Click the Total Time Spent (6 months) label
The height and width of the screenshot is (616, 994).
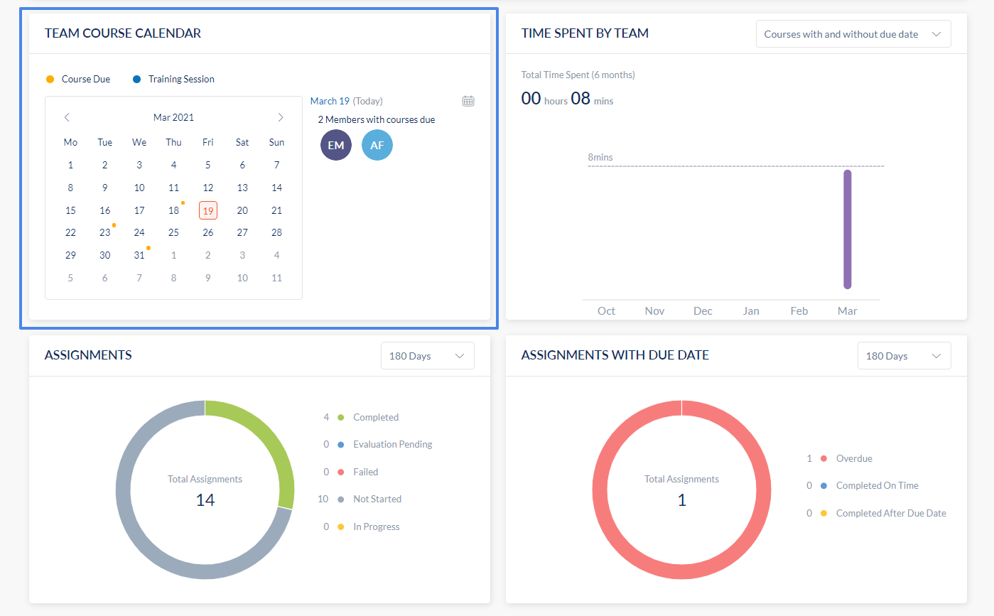coord(578,75)
